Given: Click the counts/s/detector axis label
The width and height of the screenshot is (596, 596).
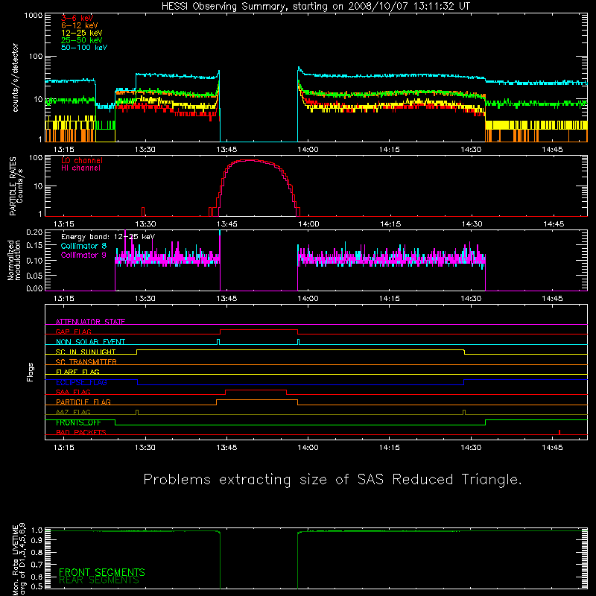Looking at the screenshot, I should click(x=15, y=77).
